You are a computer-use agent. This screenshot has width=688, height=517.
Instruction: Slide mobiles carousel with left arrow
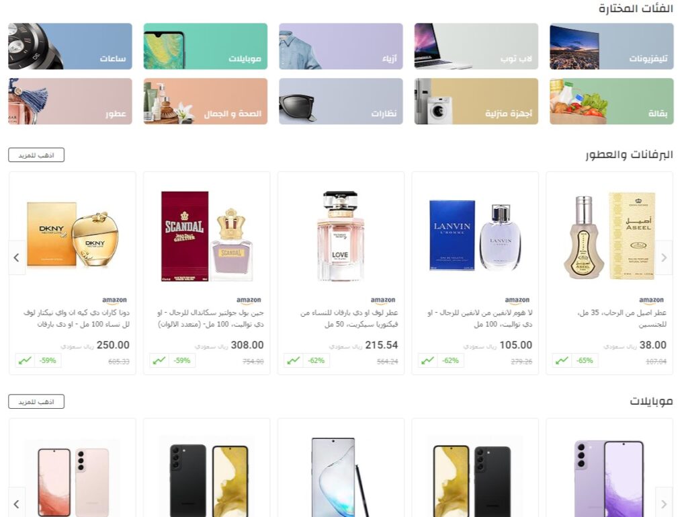coord(17,504)
